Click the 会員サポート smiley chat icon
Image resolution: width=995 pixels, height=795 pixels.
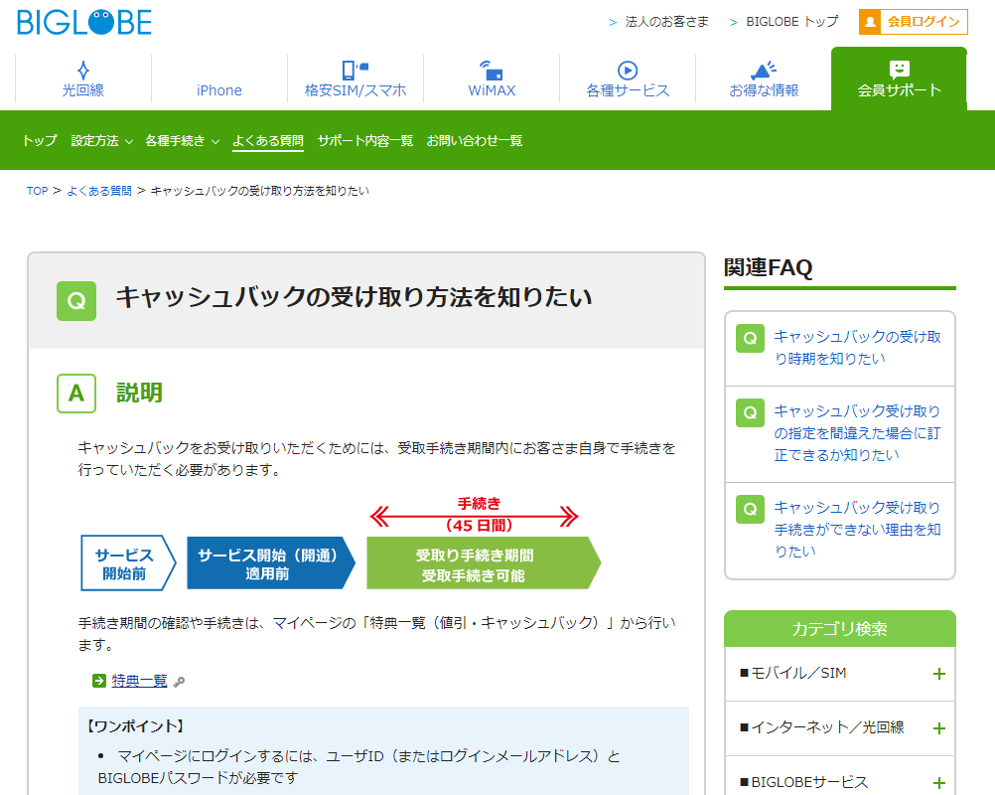900,70
